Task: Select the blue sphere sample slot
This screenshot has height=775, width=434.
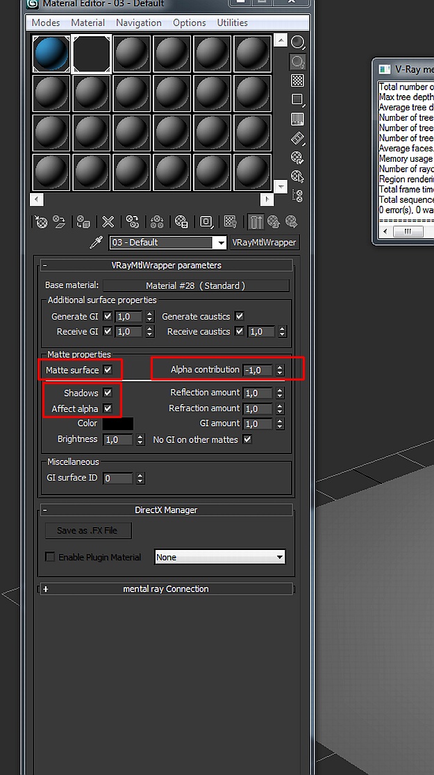Action: tap(51, 53)
